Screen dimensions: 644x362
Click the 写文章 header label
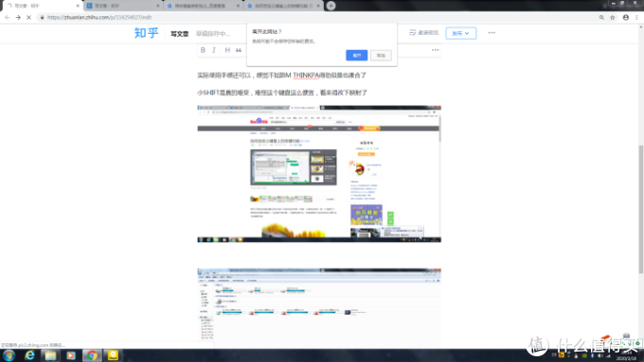pyautogui.click(x=180, y=34)
